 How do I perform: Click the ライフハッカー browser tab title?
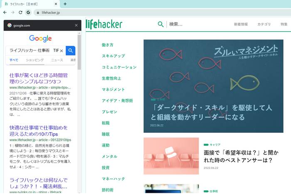click(x=24, y=4)
